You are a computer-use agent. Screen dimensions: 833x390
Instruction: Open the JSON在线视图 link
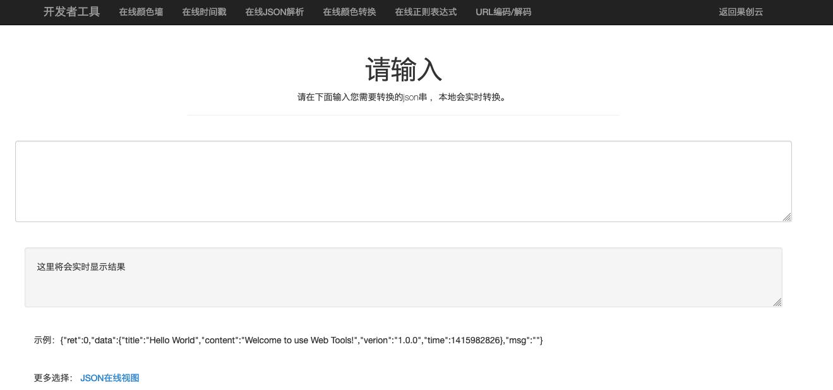(x=109, y=377)
